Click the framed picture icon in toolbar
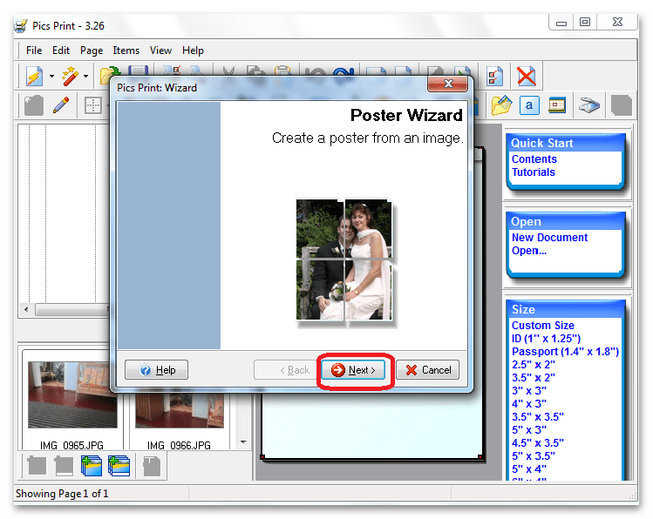The height and width of the screenshot is (519, 653). (557, 106)
